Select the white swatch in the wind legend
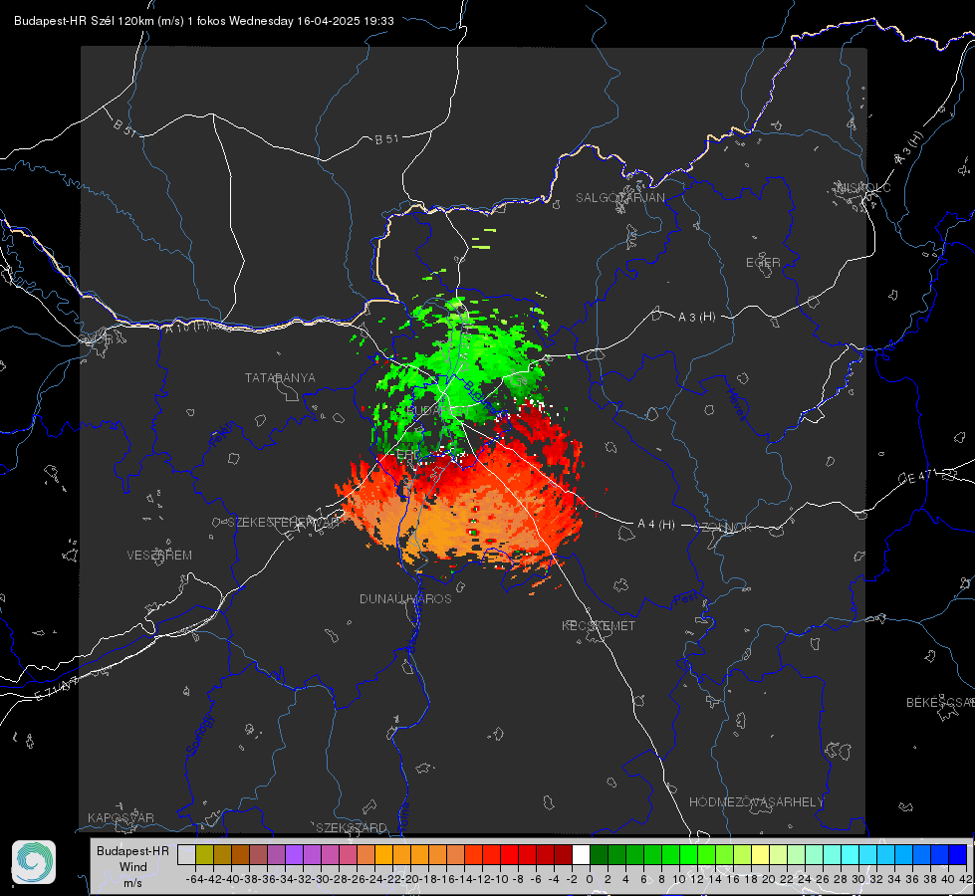This screenshot has width=975, height=896. point(581,854)
